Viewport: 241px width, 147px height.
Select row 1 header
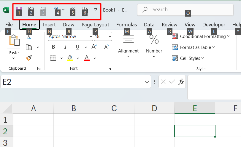click(x=7, y=119)
